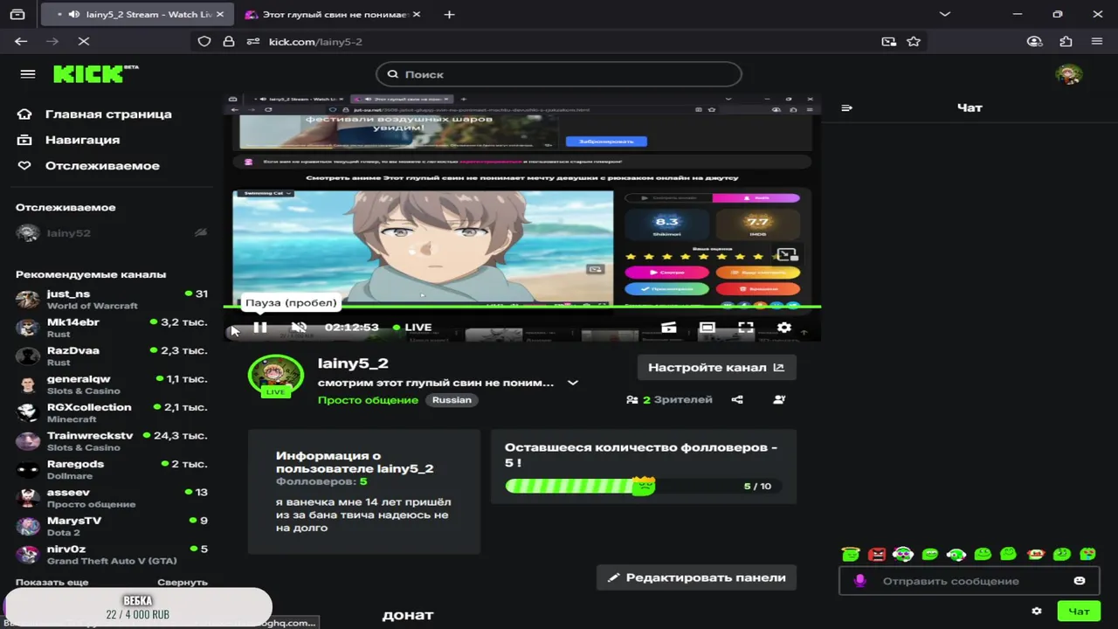Open Trainwreckstv channel
This screenshot has height=629, width=1118.
point(112,441)
